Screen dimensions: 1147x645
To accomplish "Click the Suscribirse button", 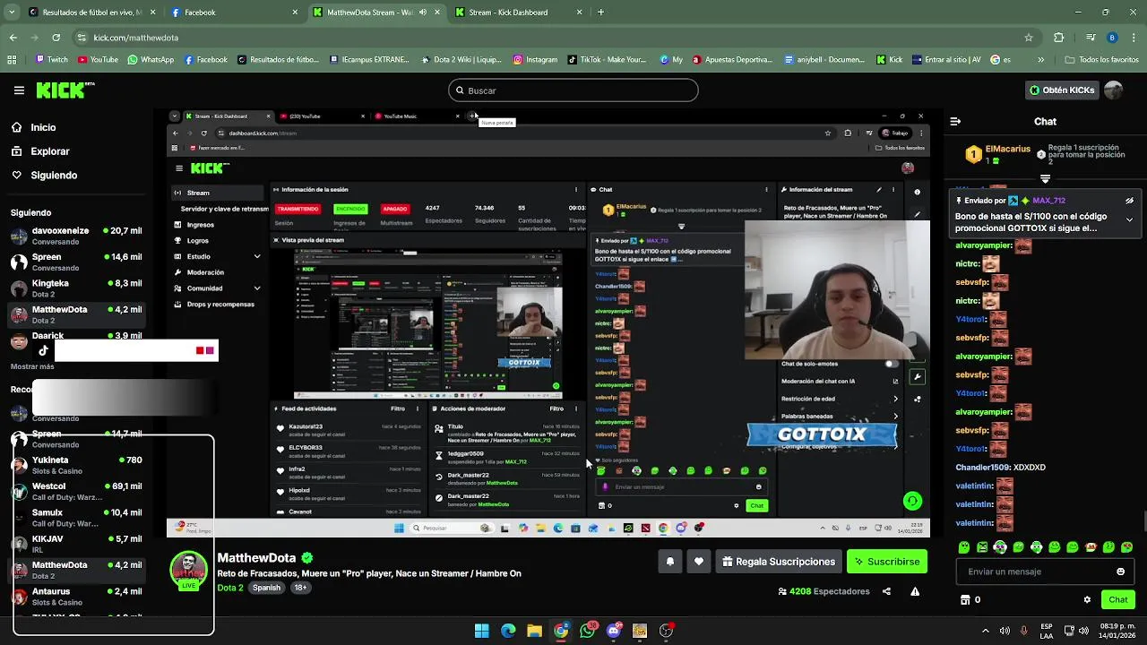I will (x=887, y=562).
